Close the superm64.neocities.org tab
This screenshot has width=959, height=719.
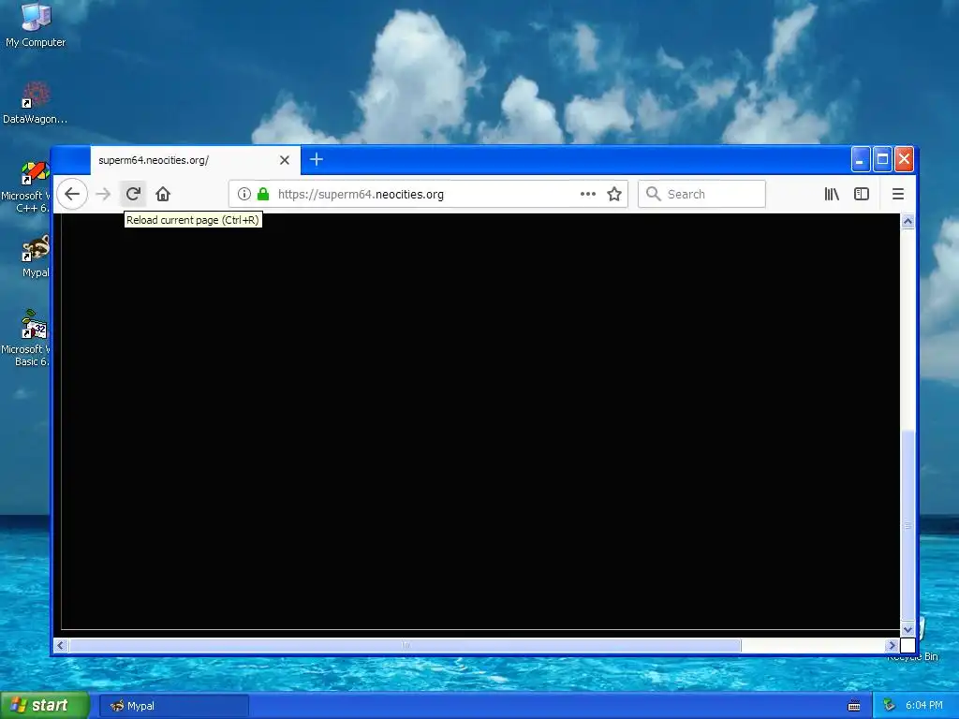coord(285,160)
